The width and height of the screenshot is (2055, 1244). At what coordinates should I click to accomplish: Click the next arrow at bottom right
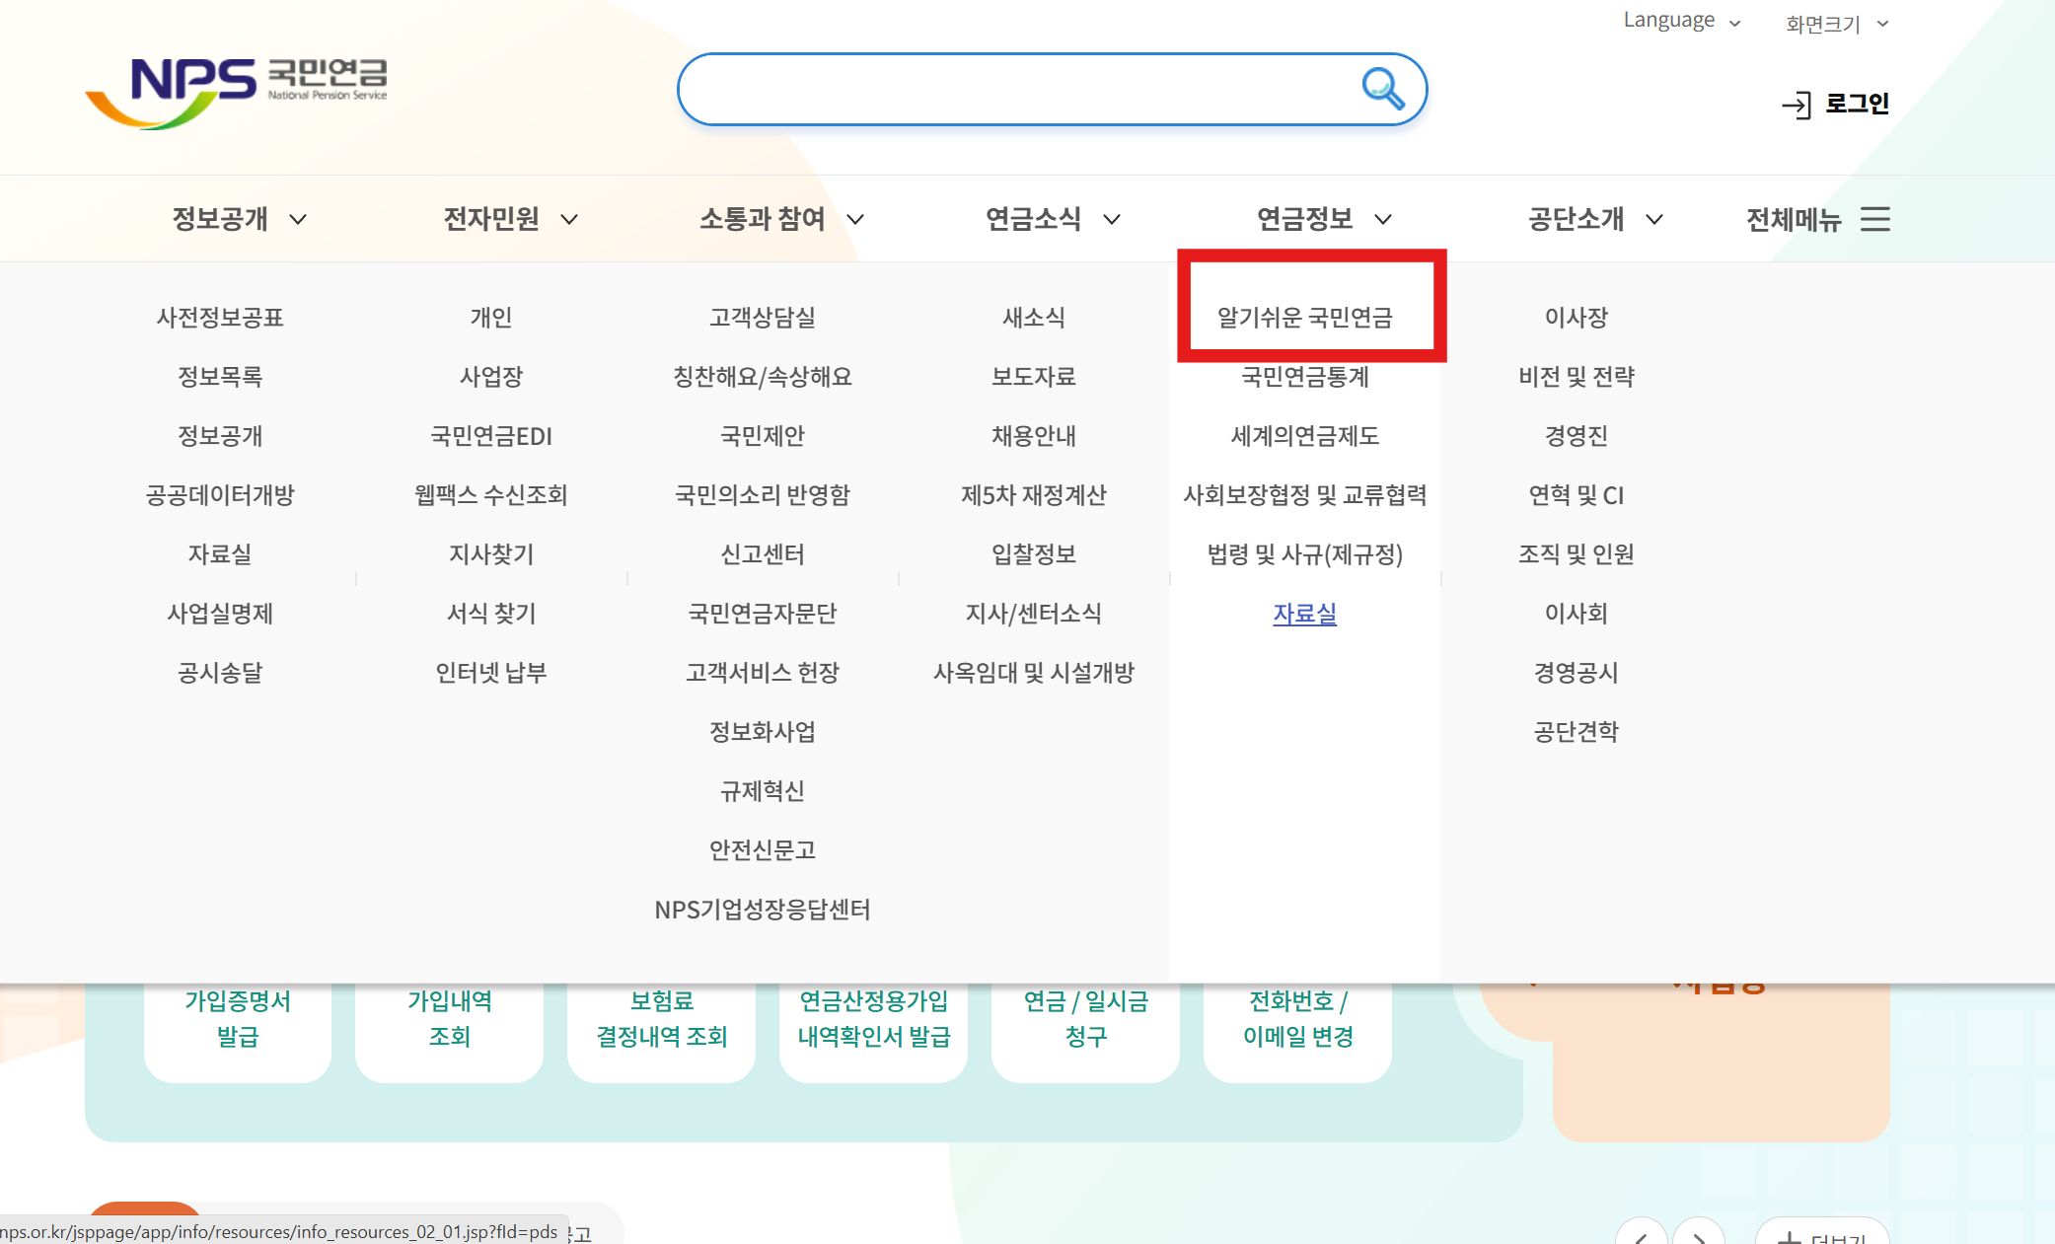1699,1235
